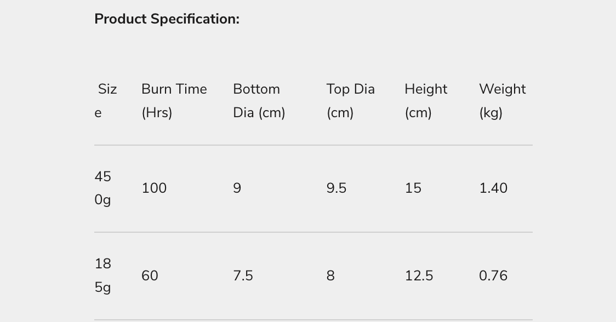
Task: Click the weight value 0.76
Action: tap(493, 275)
